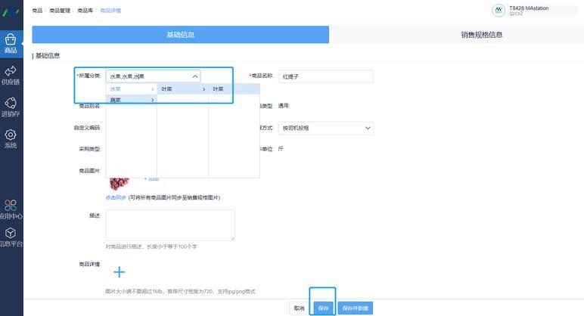Click the 通用 type value text

[284, 106]
